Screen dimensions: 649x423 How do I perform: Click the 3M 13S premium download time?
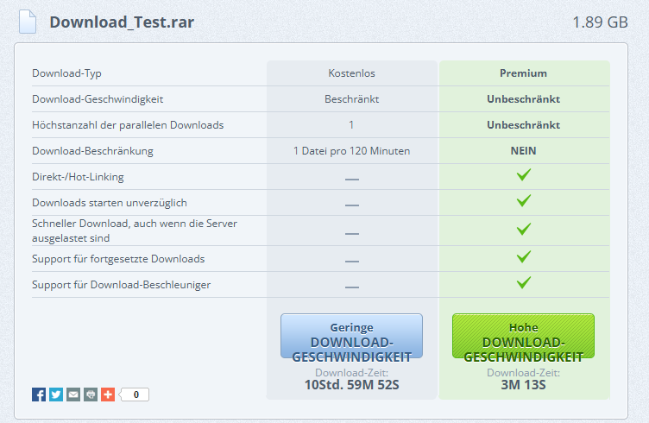523,385
